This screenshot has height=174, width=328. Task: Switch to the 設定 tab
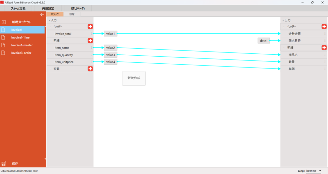point(72,14)
